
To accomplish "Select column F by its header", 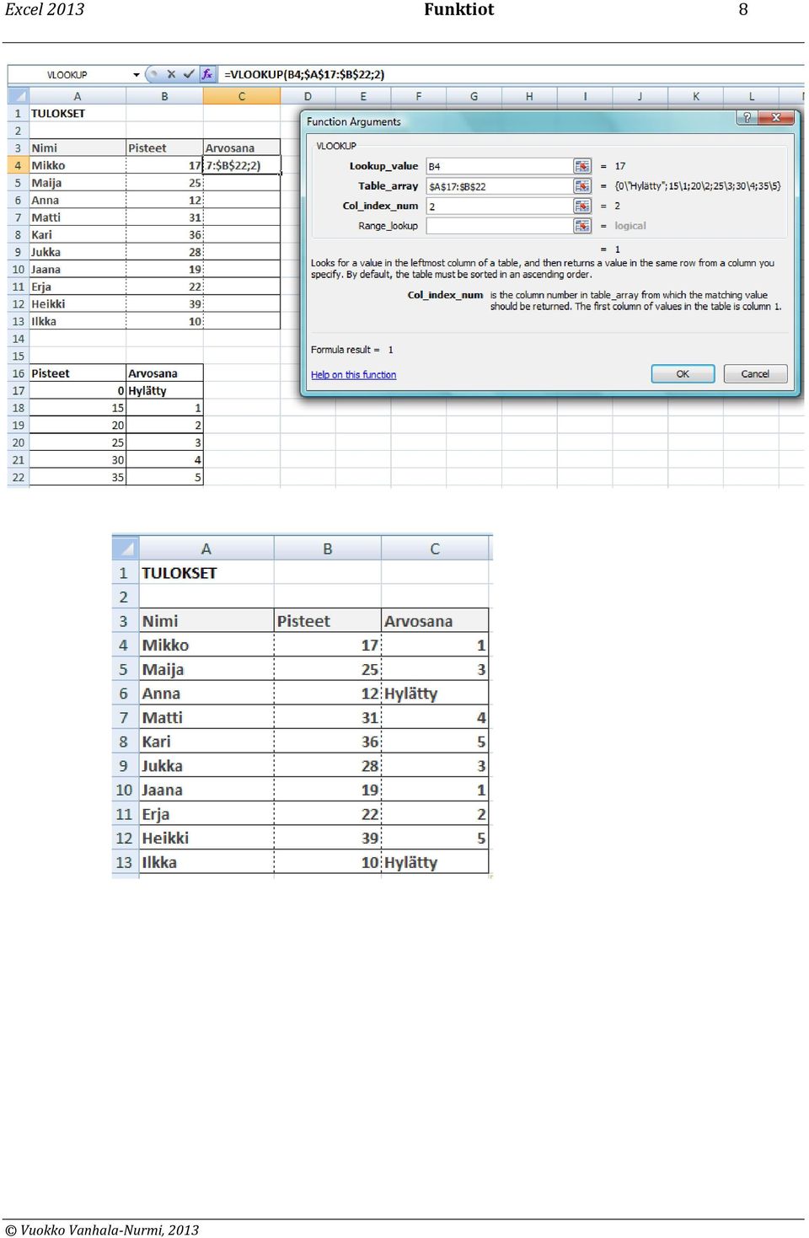I will (419, 96).
